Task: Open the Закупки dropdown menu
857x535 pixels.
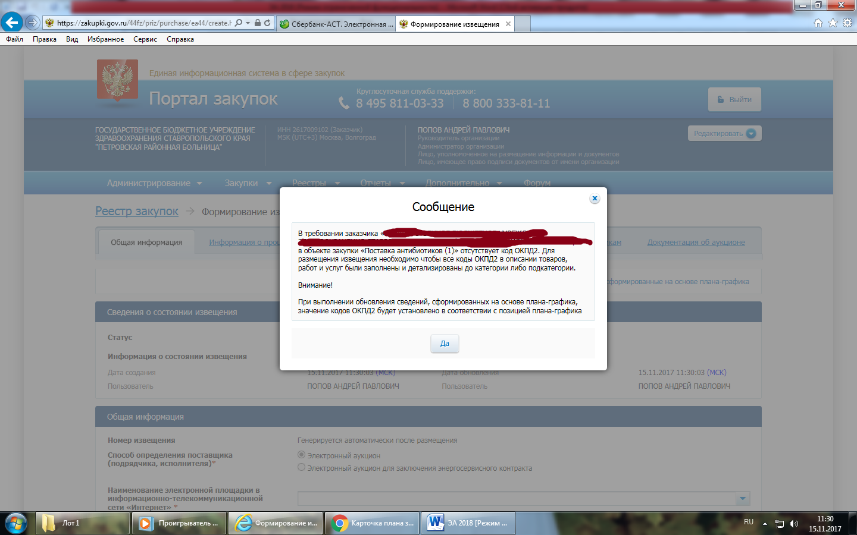Action: [x=248, y=183]
